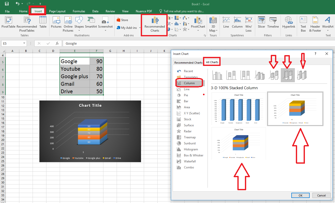Insert a PivotTable

pos(9,23)
